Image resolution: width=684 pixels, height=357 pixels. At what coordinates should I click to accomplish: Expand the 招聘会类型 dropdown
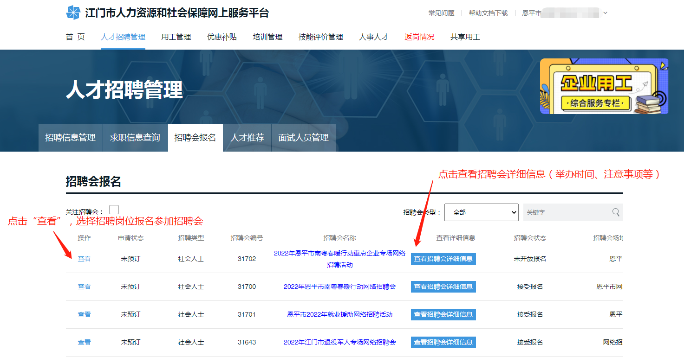tap(481, 212)
